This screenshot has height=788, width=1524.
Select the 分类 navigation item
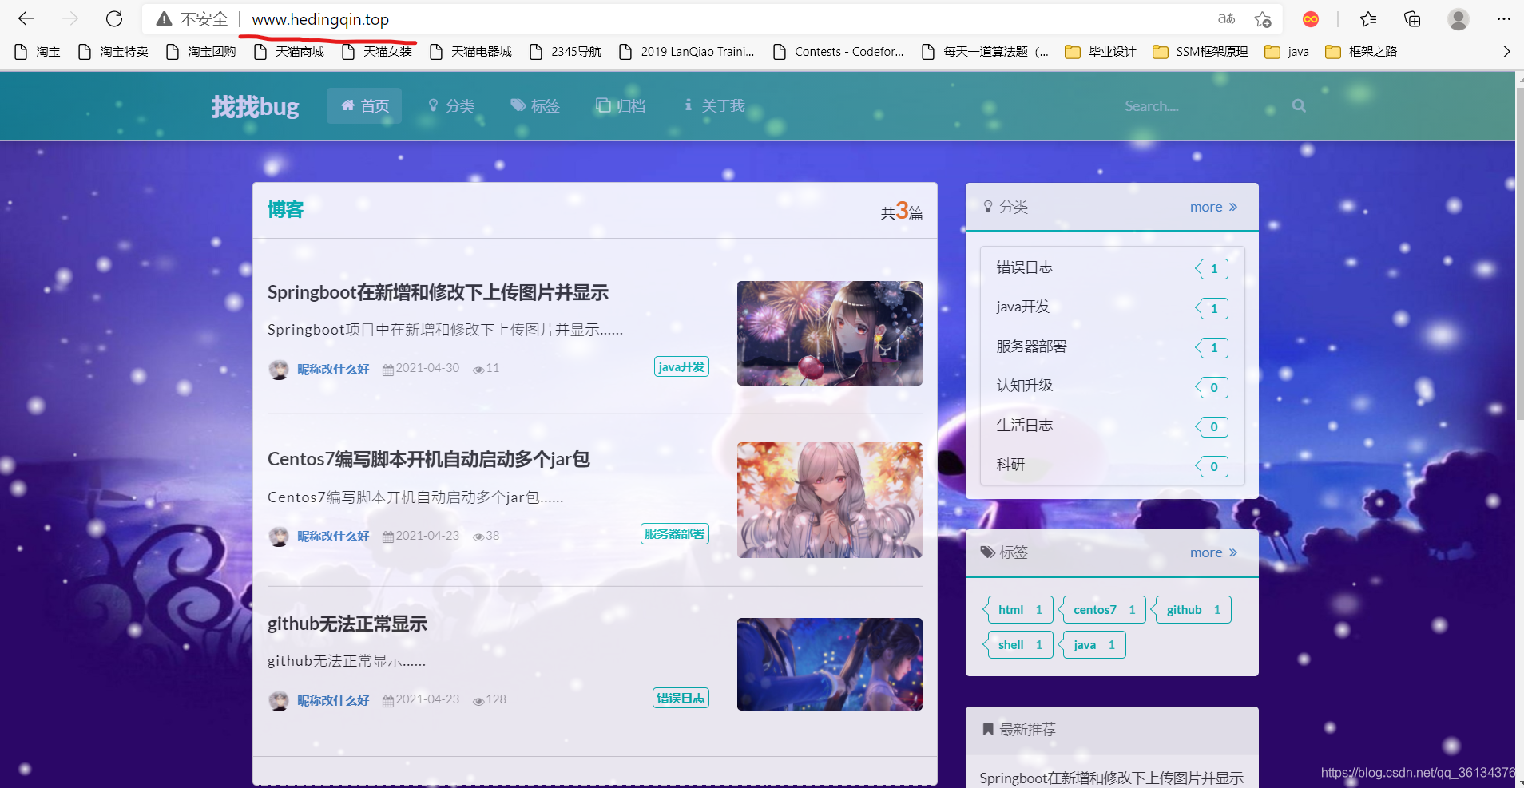pos(450,105)
